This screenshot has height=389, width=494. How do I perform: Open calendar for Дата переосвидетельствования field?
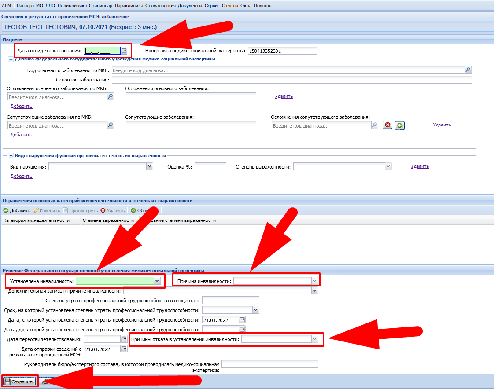point(124,339)
